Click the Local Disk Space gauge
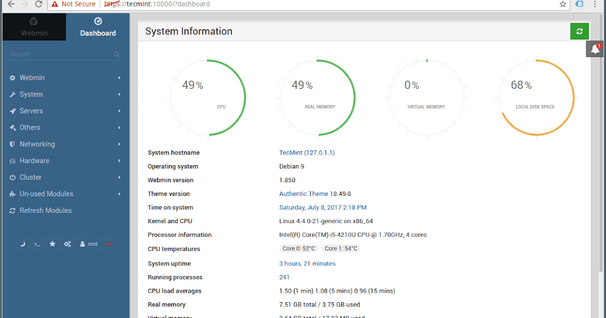Image resolution: width=606 pixels, height=318 pixels. 536,97
